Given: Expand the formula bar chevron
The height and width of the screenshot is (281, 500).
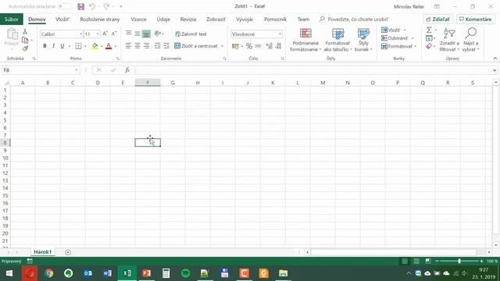Looking at the screenshot, I should [x=495, y=70].
